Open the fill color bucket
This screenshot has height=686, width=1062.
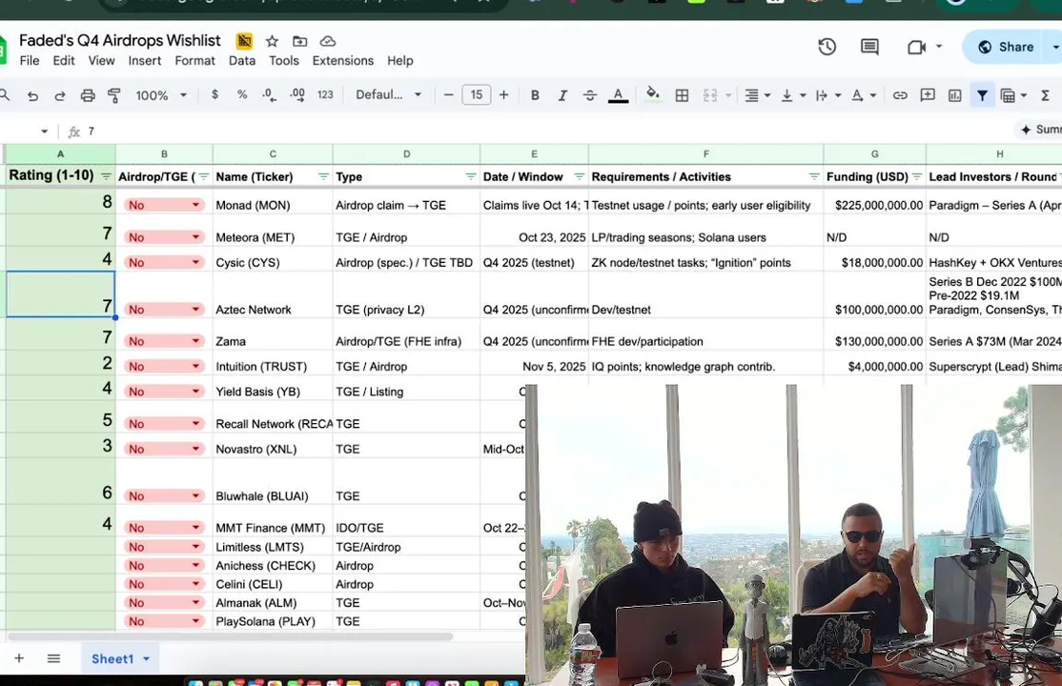tap(652, 94)
